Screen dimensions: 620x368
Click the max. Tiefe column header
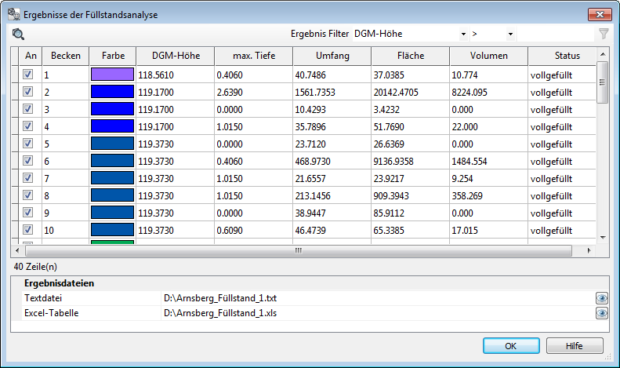[253, 56]
